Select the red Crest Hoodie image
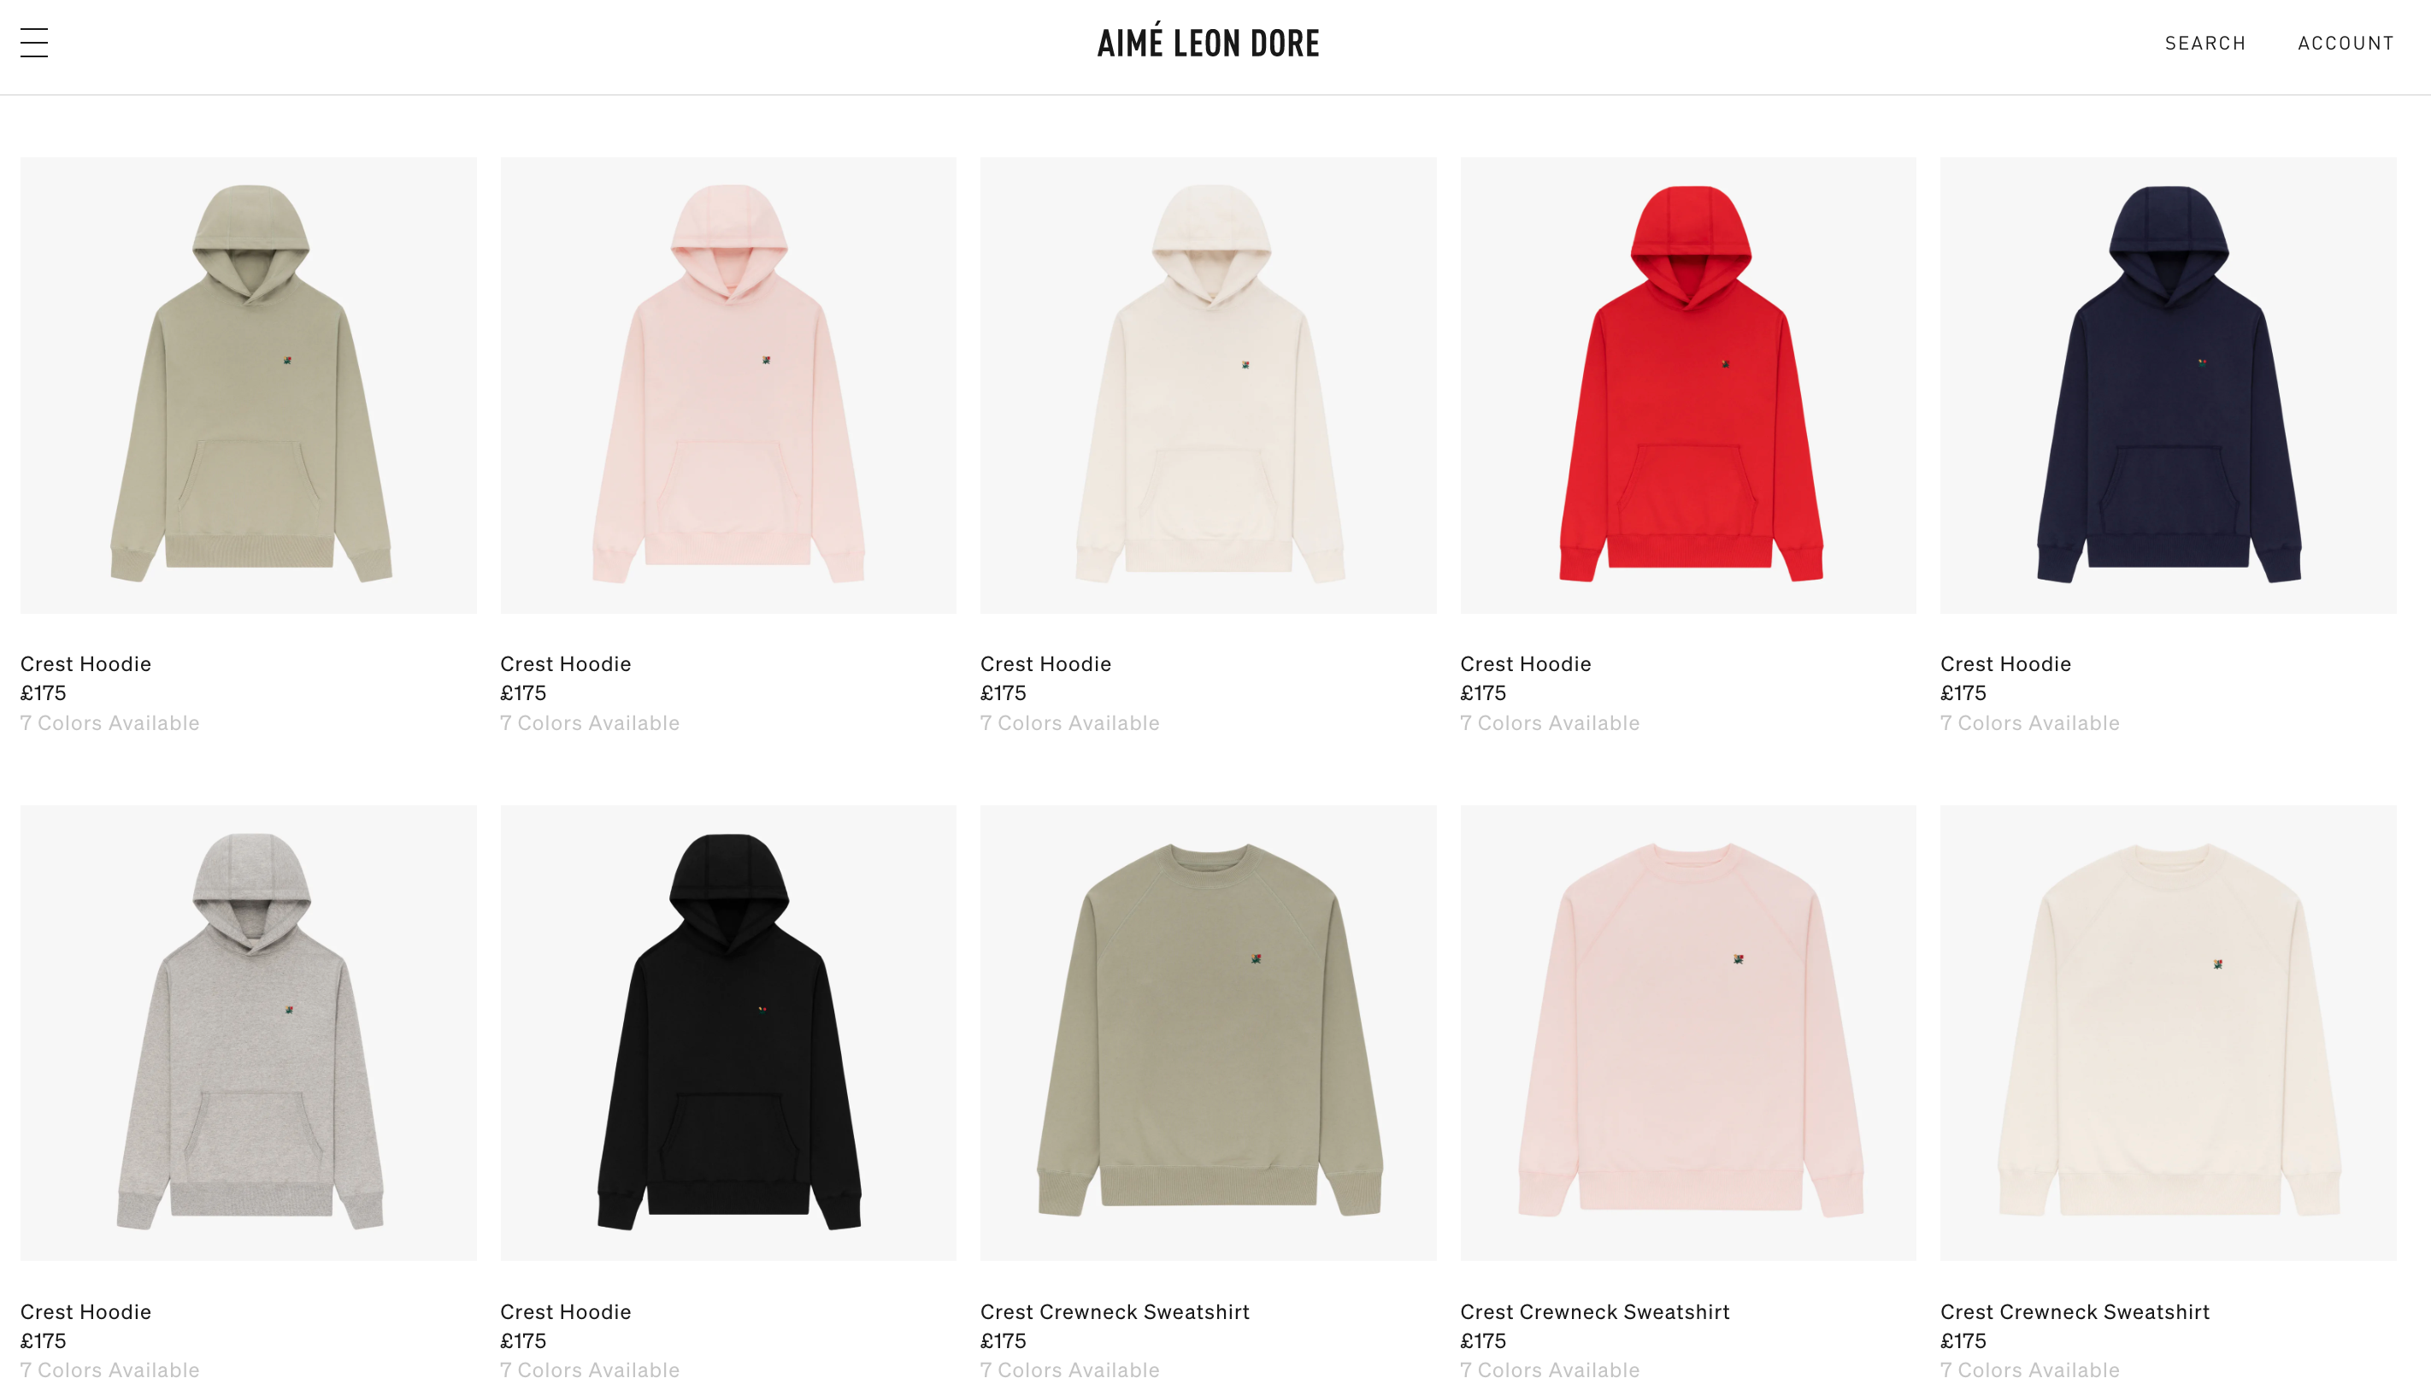 [1687, 385]
